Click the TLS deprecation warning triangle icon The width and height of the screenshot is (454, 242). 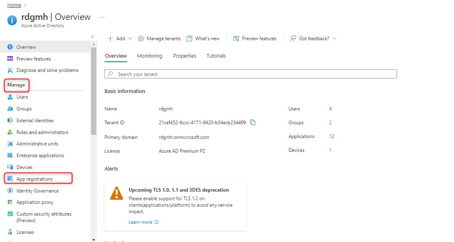tap(117, 193)
